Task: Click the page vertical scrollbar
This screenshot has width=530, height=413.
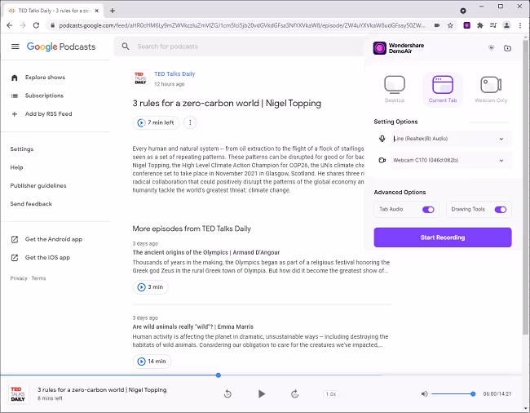Action: pyautogui.click(x=525, y=186)
